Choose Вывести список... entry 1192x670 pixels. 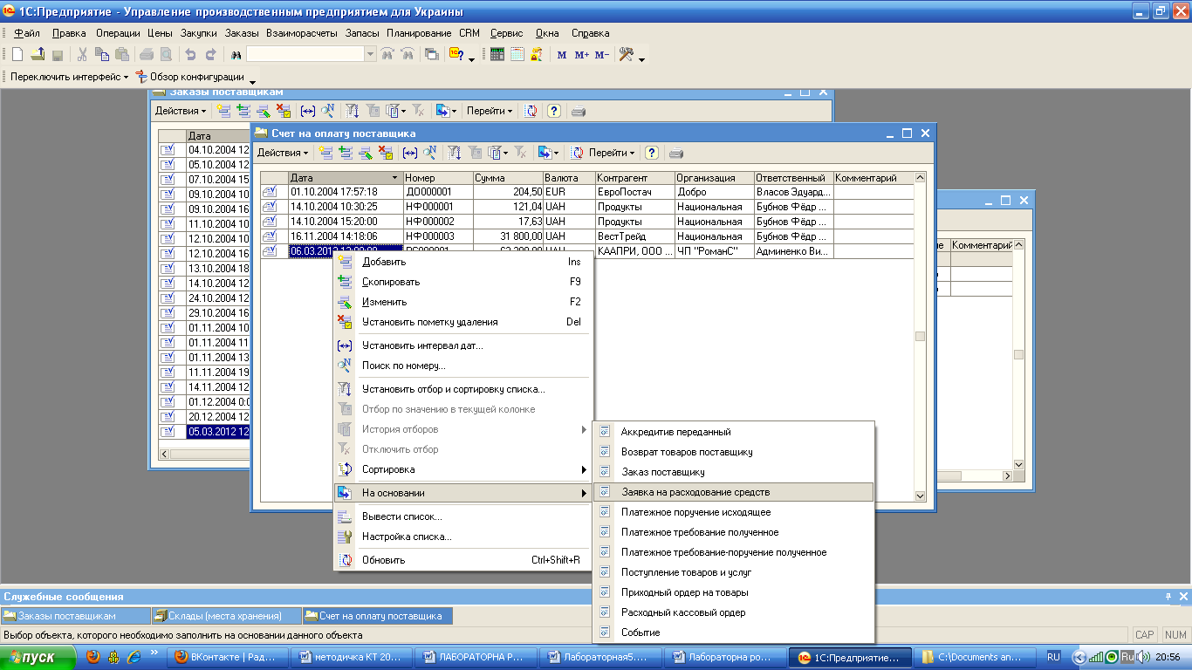(462, 516)
